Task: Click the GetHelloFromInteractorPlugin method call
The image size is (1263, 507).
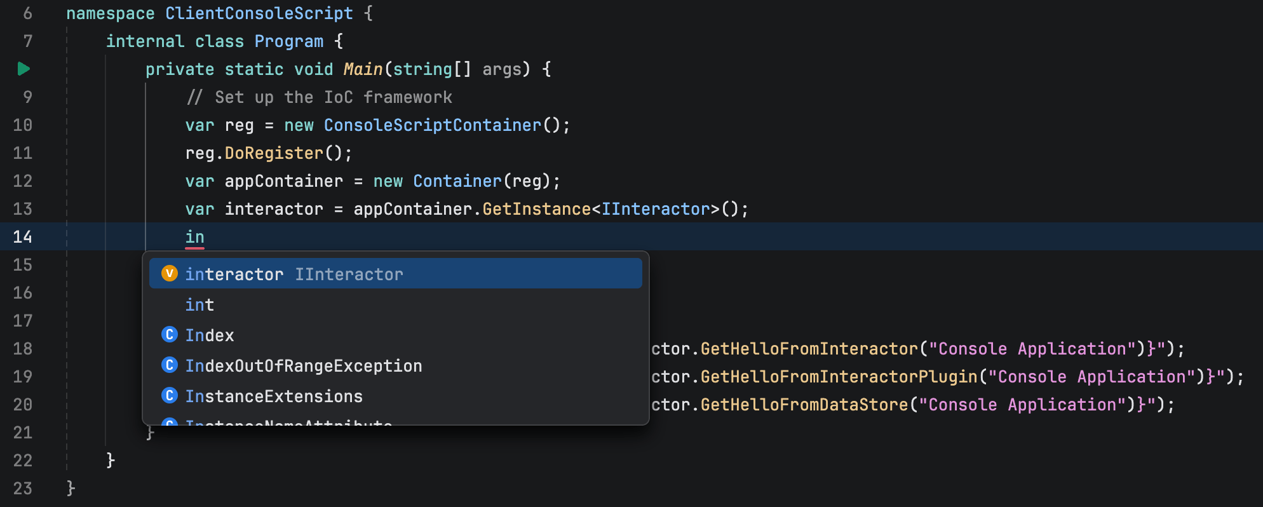Action: coord(839,377)
